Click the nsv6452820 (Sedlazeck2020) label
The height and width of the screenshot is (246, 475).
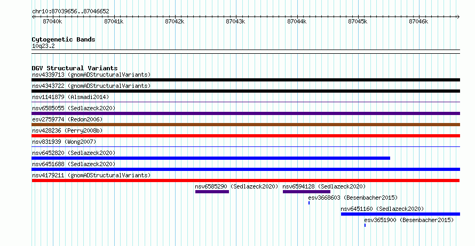[x=74, y=153]
